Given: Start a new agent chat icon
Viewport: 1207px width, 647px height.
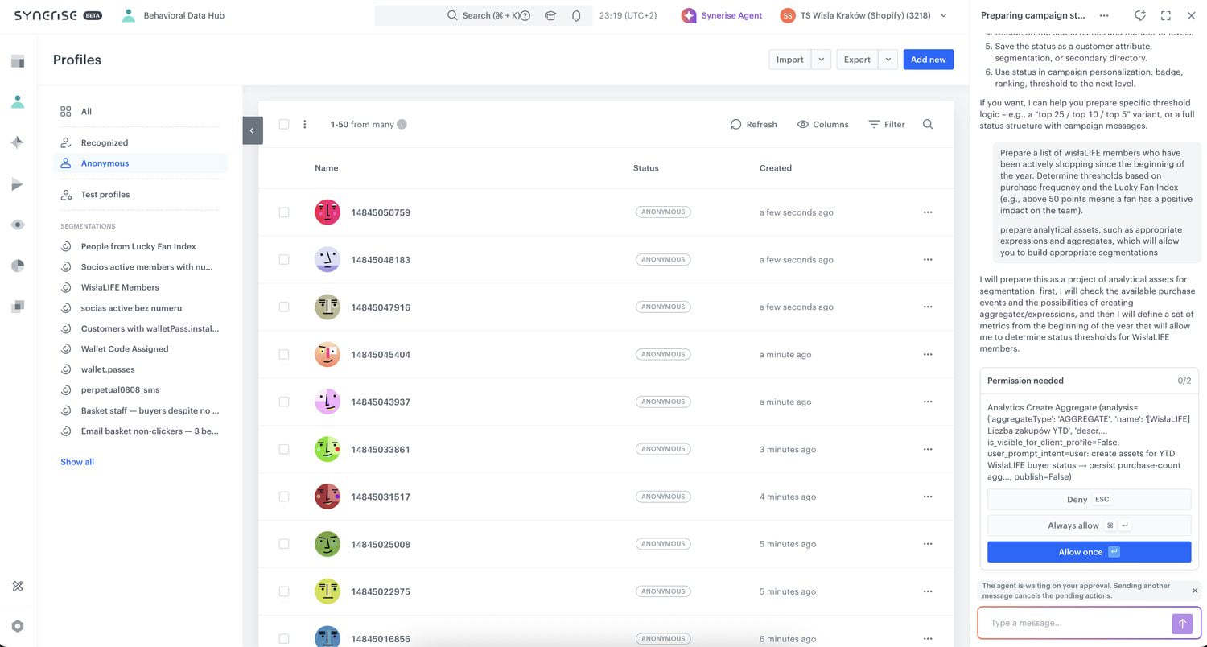Looking at the screenshot, I should coord(1139,15).
